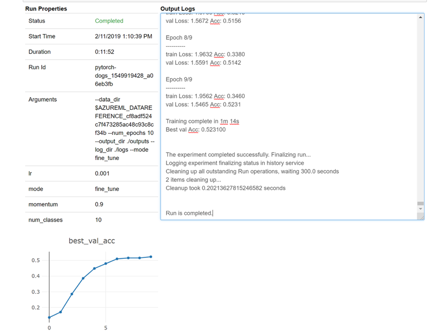
Task: Click the best_val_acc chart title
Action: 92,241
